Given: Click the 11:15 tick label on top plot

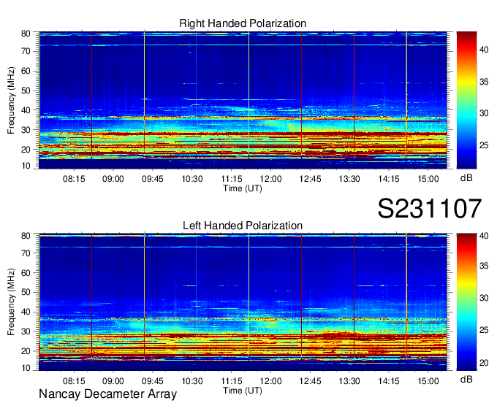Looking at the screenshot, I should tap(232, 179).
